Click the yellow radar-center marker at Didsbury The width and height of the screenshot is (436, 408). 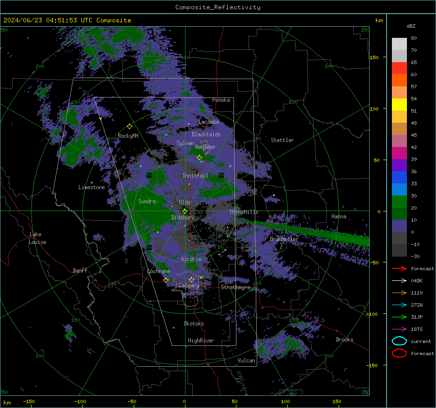(185, 212)
